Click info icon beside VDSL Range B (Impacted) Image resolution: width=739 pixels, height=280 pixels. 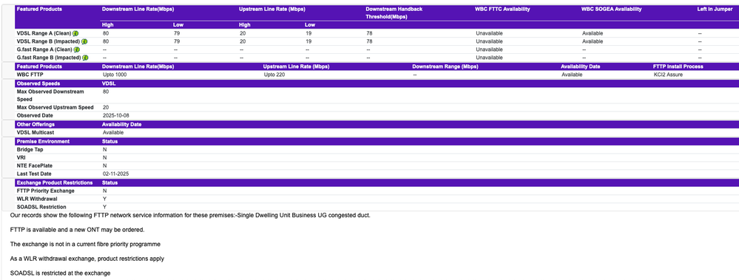coord(85,41)
